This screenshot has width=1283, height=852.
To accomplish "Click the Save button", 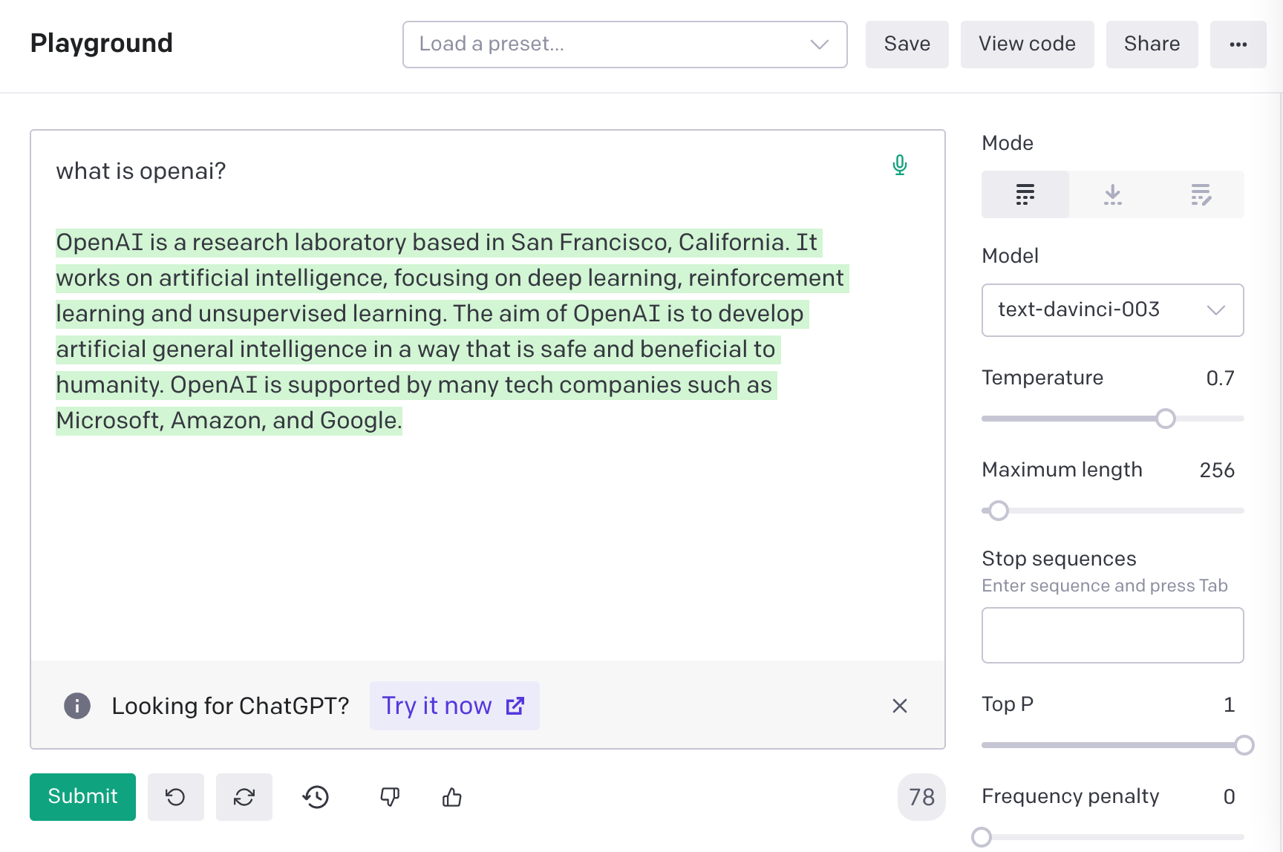I will pyautogui.click(x=907, y=45).
